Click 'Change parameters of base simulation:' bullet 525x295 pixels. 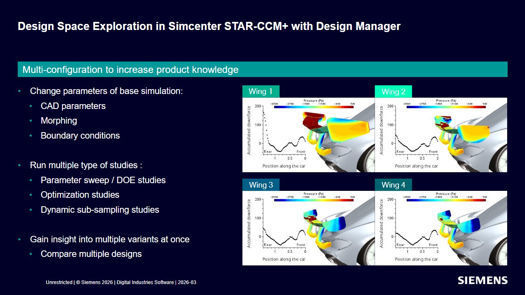click(107, 91)
